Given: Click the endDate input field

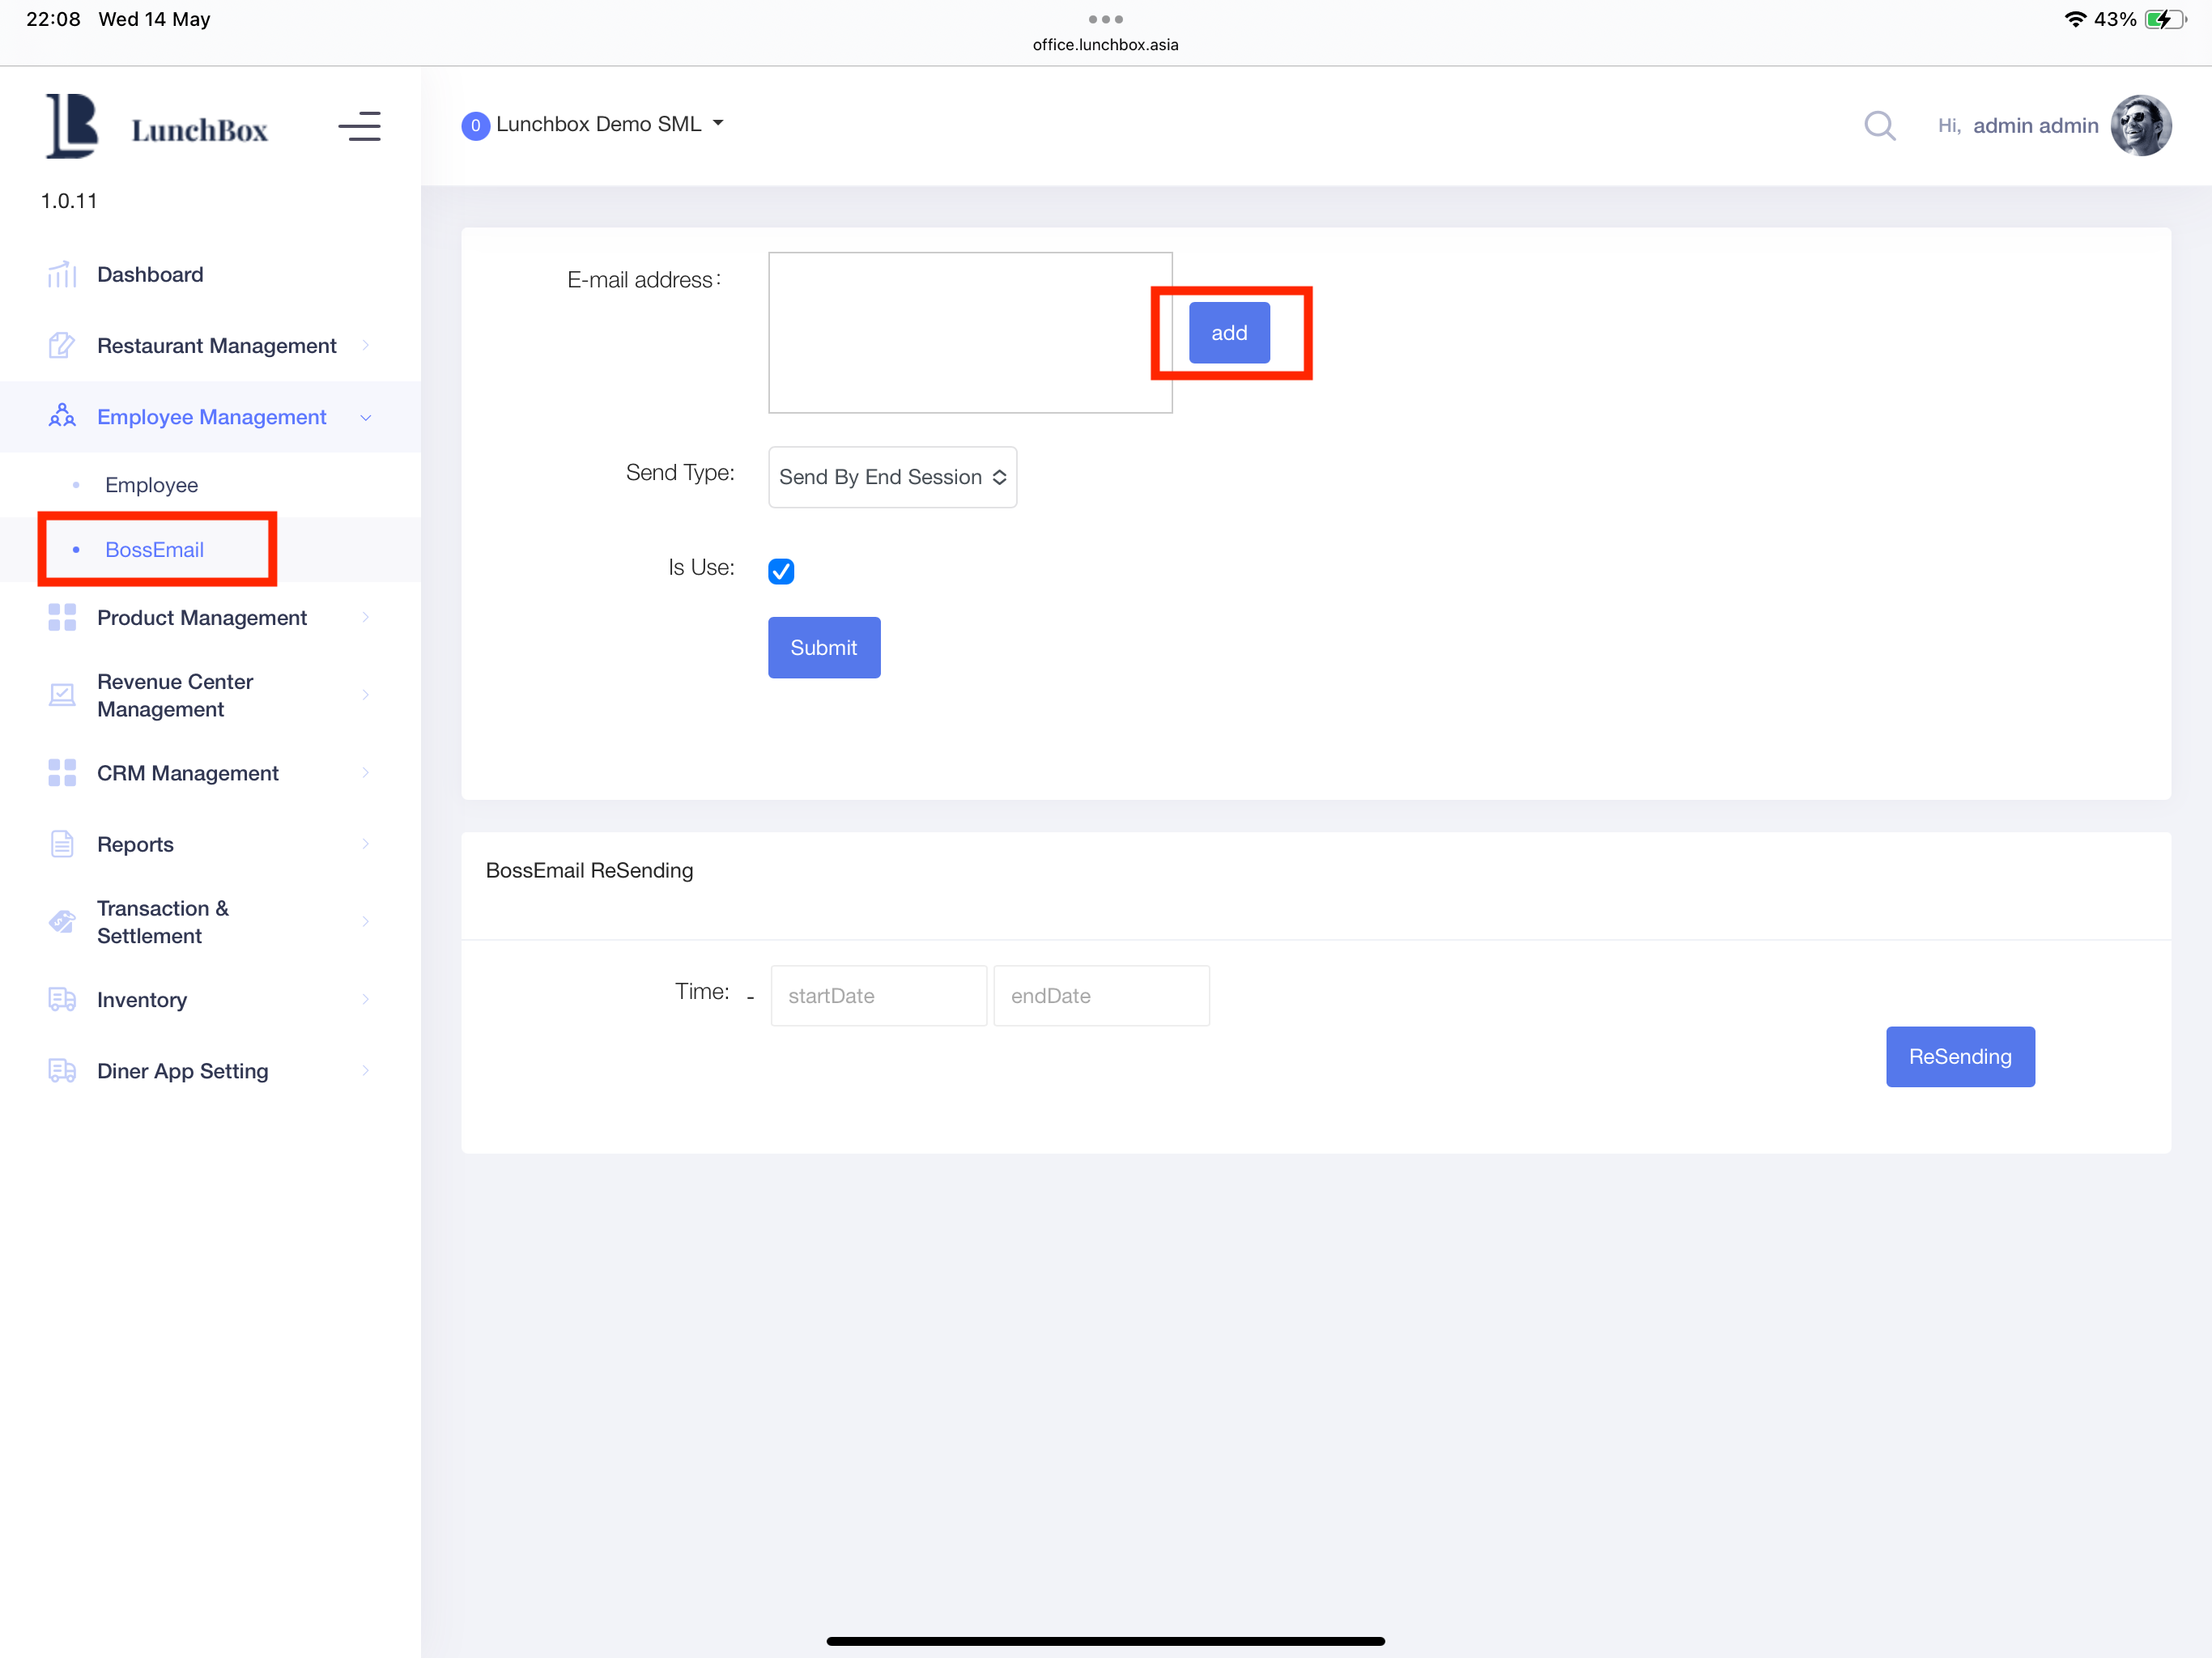Looking at the screenshot, I should [1101, 996].
